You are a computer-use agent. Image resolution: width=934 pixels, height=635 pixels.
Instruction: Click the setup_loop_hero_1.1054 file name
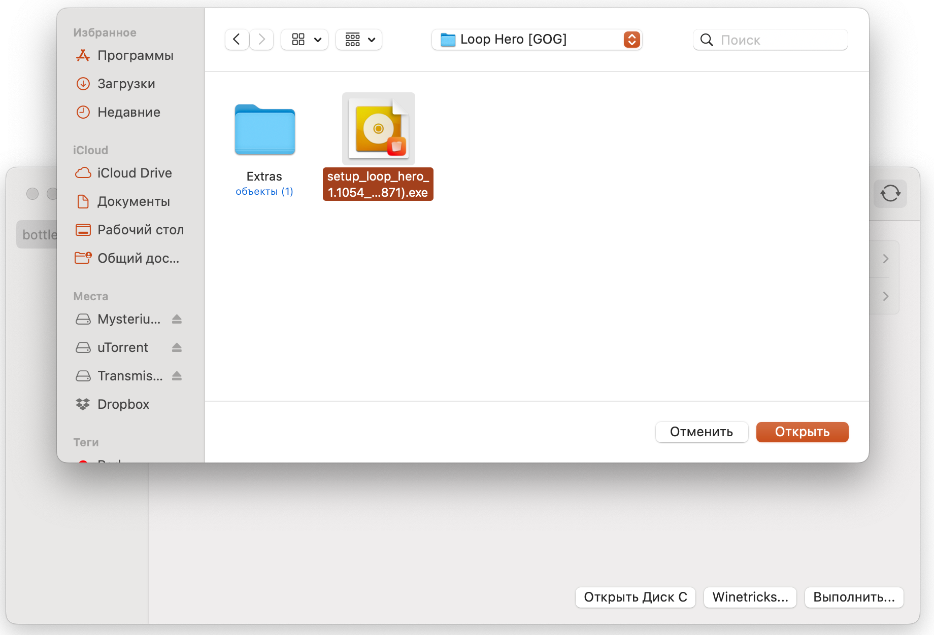(x=378, y=184)
